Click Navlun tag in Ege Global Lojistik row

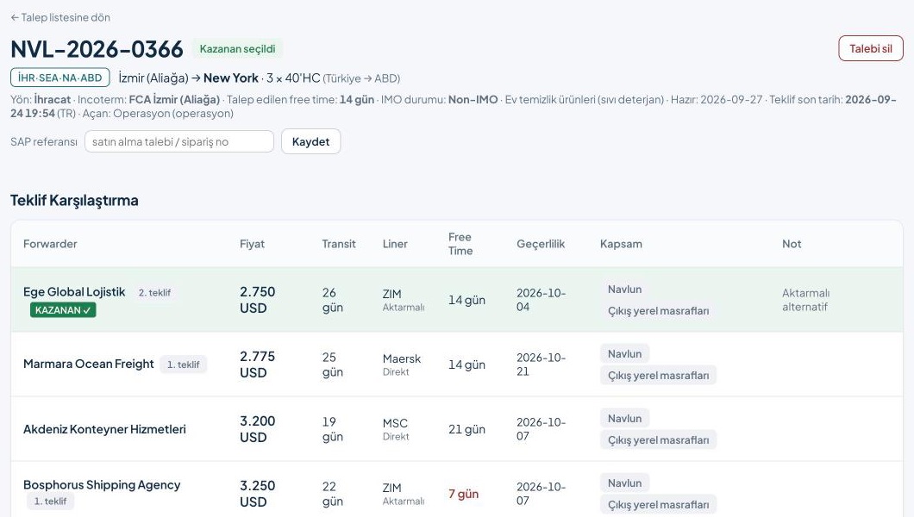click(x=625, y=290)
